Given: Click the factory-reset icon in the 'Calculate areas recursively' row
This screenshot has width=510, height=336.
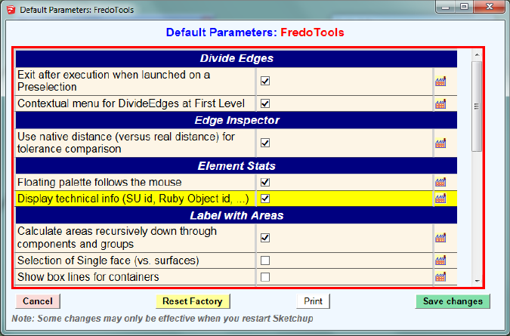Looking at the screenshot, I should (x=440, y=238).
